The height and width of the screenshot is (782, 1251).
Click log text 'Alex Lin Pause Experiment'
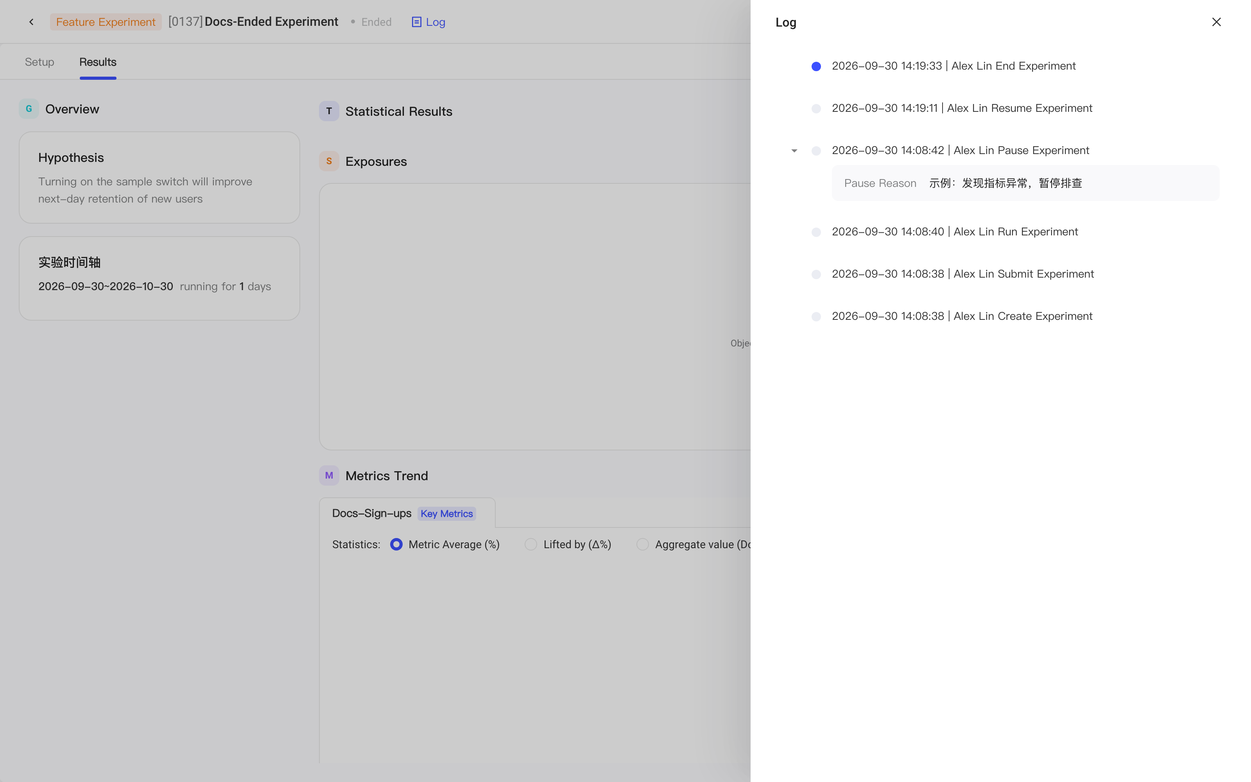tap(1021, 150)
